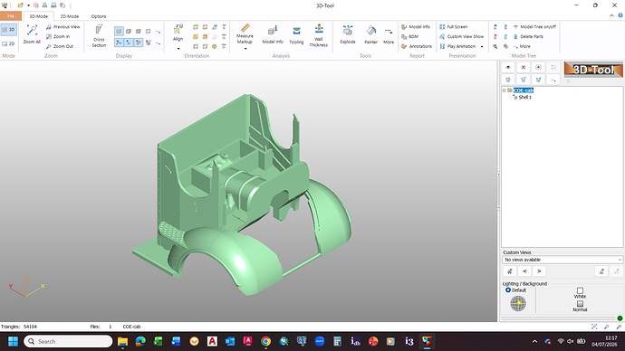The height and width of the screenshot is (351, 625).
Task: Show hidden system tray icons
Action: coord(534,341)
